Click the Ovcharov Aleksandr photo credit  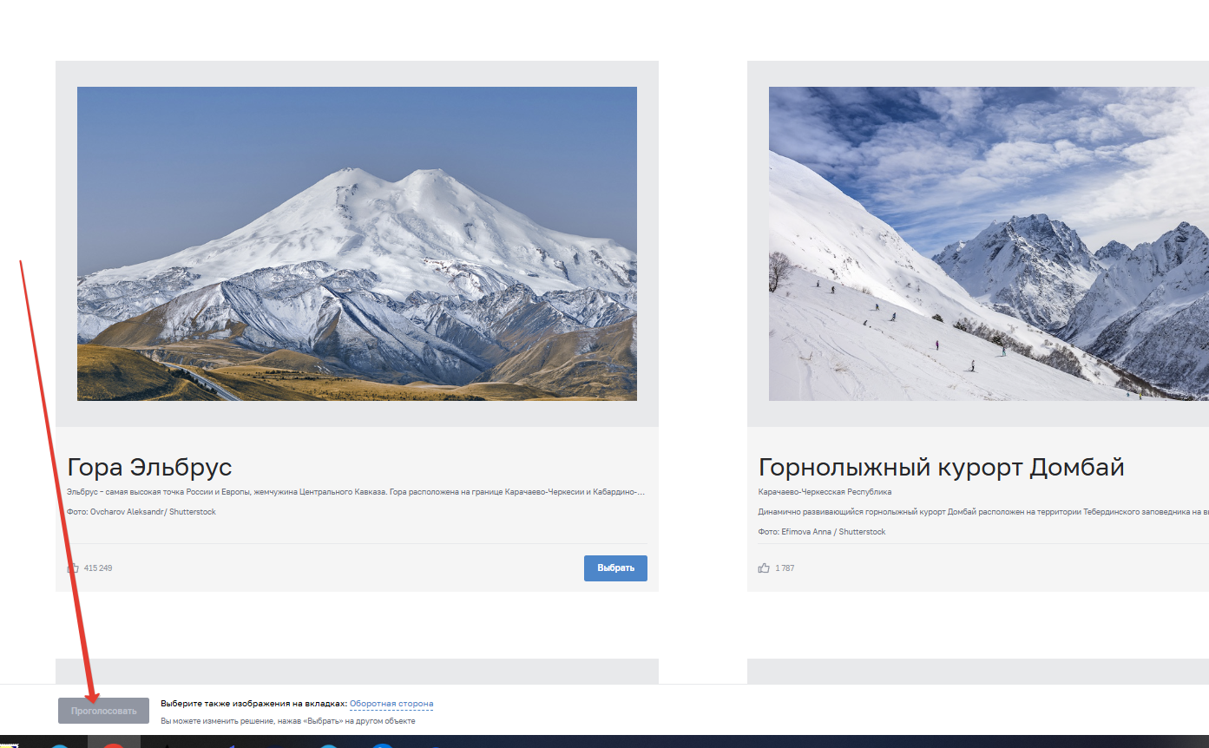141,512
